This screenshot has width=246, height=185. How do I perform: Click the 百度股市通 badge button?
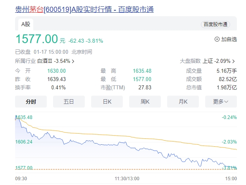215,25
